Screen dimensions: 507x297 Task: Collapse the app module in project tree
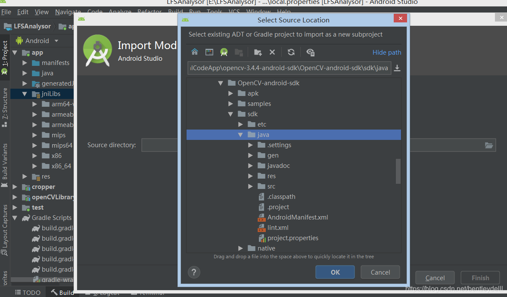point(15,53)
